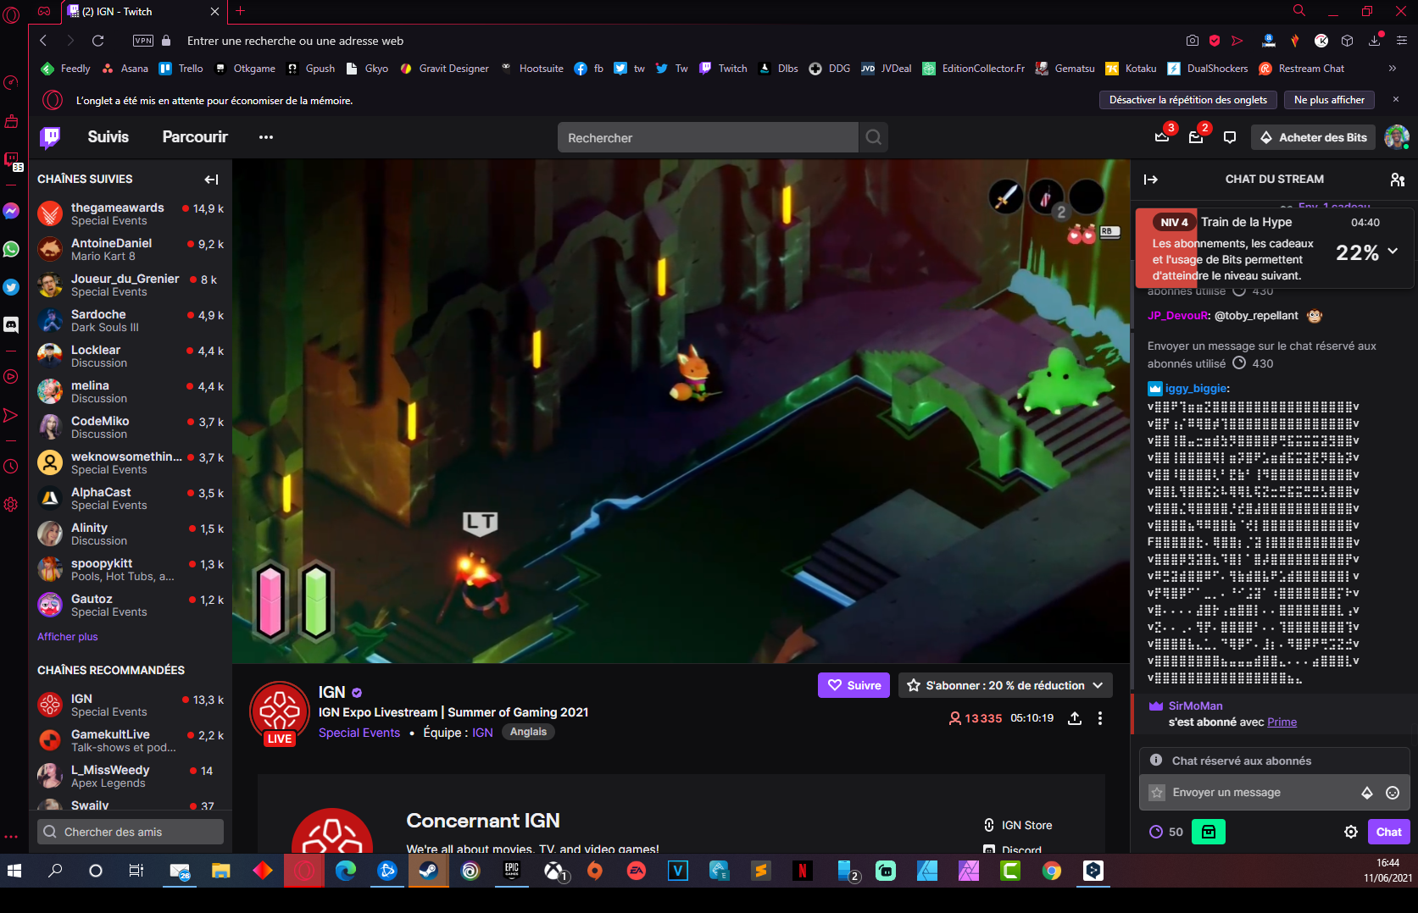
Task: Click Acheter des Bits button
Action: click(x=1313, y=137)
